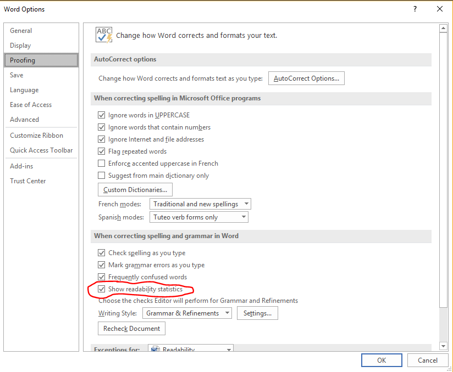Open the French modes dropdown
This screenshot has width=453, height=372.
point(200,204)
